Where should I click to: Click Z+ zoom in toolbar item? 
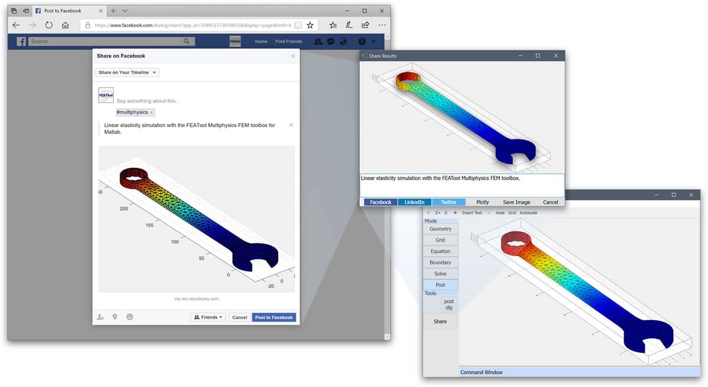tap(438, 212)
